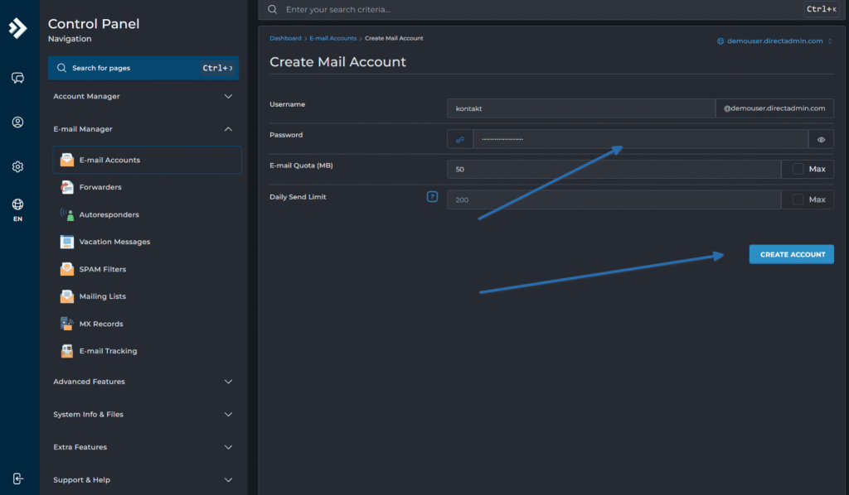Click the globe language icon labeled EN
This screenshot has width=849, height=495.
click(17, 205)
